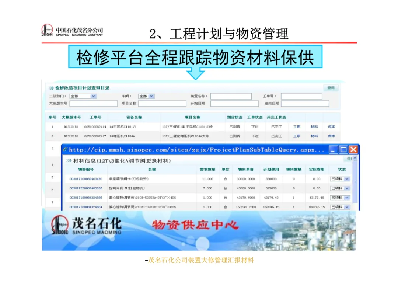Click the 查询 search button
398x282 pixels.
(x=331, y=88)
